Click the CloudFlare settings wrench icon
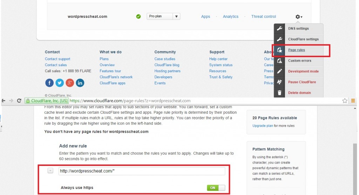 (x=279, y=39)
